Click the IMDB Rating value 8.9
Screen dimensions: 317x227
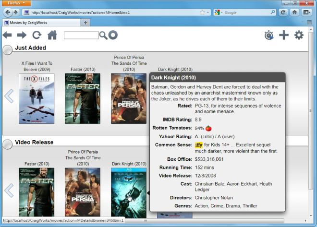click(198, 119)
